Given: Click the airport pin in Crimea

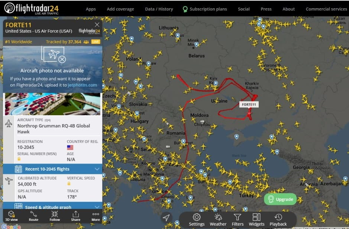Looking at the screenshot, I should tap(236, 136).
